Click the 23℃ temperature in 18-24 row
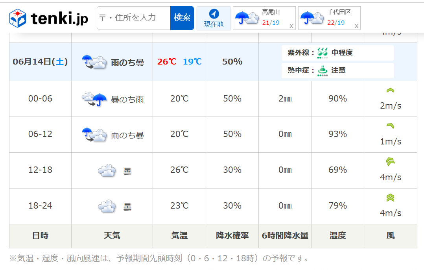This screenshot has width=424, height=270. click(179, 205)
